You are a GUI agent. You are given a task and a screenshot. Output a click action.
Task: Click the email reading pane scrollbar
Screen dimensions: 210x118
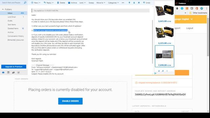click(x=152, y=42)
